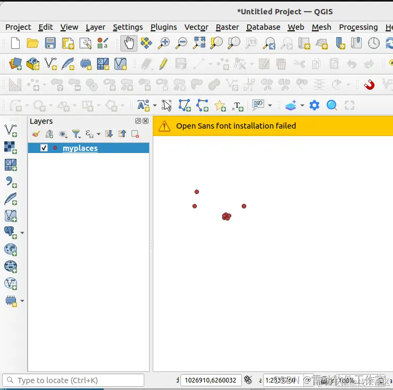The height and width of the screenshot is (390, 393).
Task: Collapse all items in the Layers panel
Action: [123, 134]
